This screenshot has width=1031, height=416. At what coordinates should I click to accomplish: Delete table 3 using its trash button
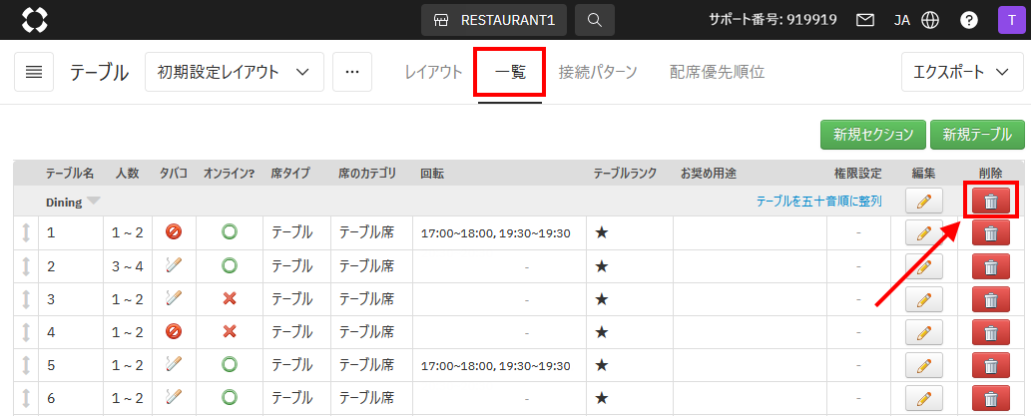(990, 299)
